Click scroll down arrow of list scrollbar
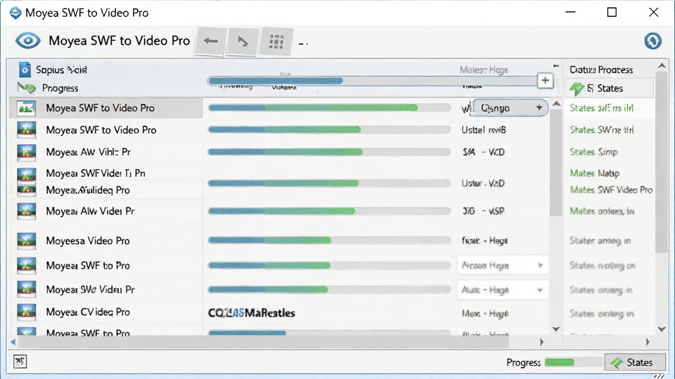This screenshot has width=675, height=379. click(556, 329)
